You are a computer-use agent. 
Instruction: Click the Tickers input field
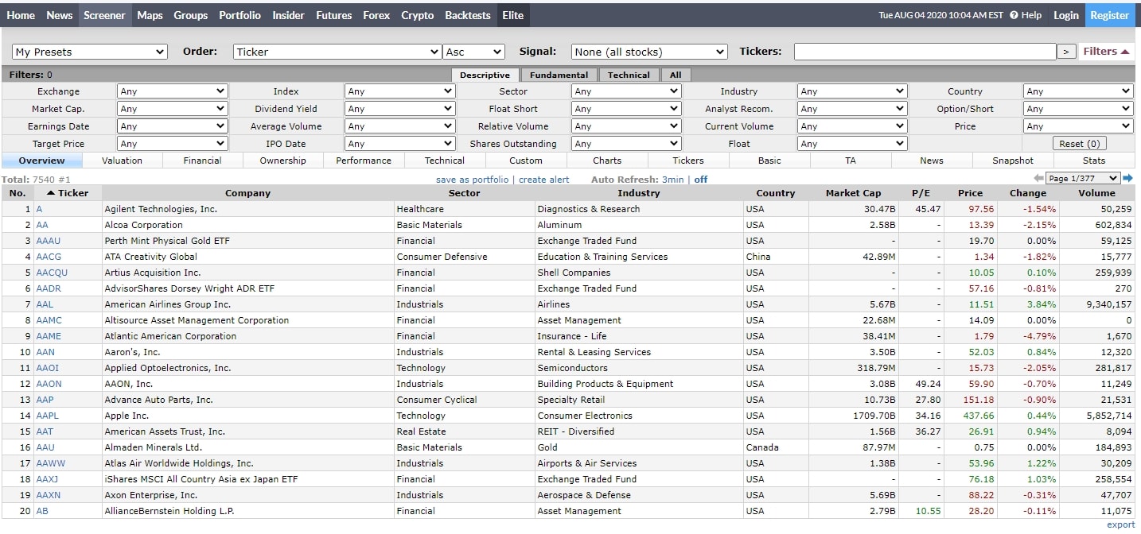point(925,52)
